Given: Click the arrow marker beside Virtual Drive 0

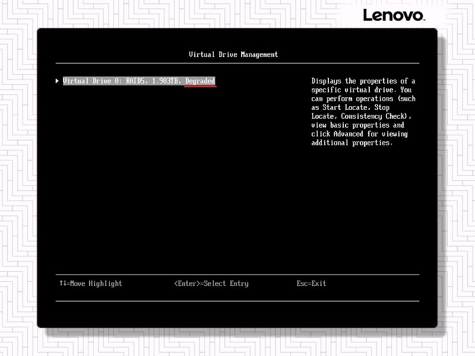Looking at the screenshot, I should [x=57, y=81].
